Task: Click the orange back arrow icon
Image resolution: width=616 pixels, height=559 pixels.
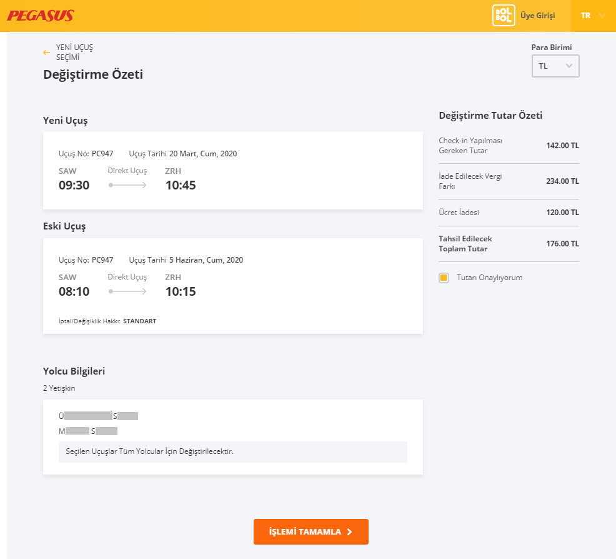Action: click(x=46, y=53)
